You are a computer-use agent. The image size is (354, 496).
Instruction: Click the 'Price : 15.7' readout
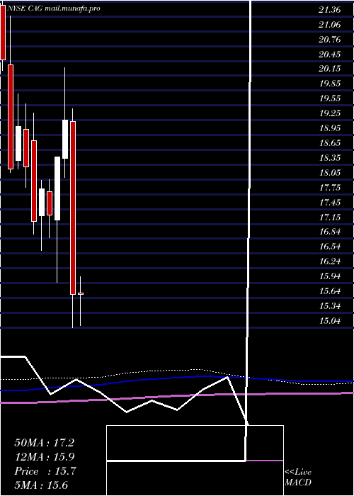pos(45,471)
